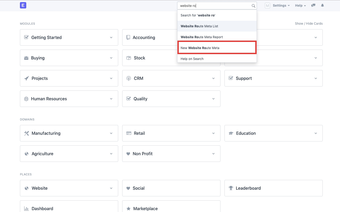Expand the Human Resources card chevron

pos(111,99)
